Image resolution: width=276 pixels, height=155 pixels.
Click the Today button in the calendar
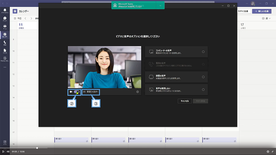click(x=18, y=18)
